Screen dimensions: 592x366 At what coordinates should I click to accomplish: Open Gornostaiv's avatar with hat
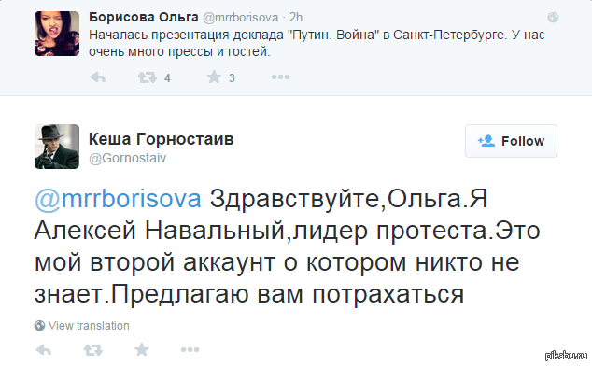[57, 147]
